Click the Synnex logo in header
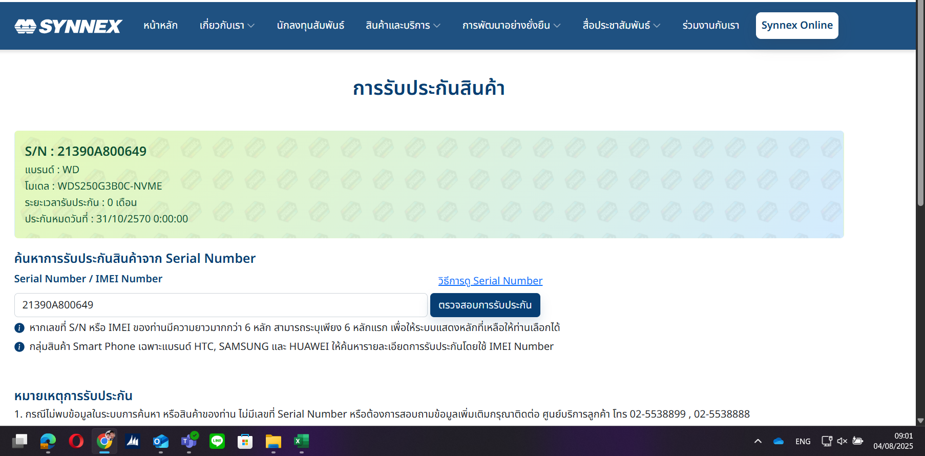Viewport: 925px width, 456px height. [68, 26]
